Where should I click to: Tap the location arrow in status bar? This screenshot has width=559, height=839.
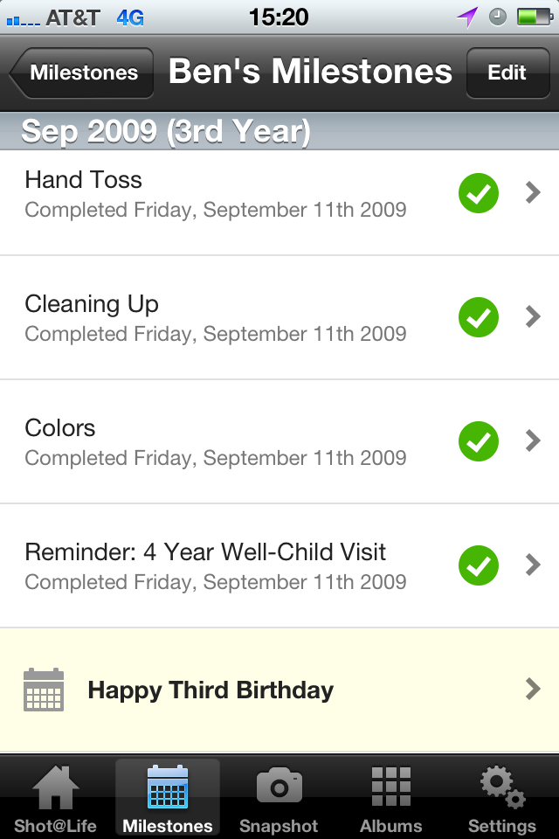point(467,17)
